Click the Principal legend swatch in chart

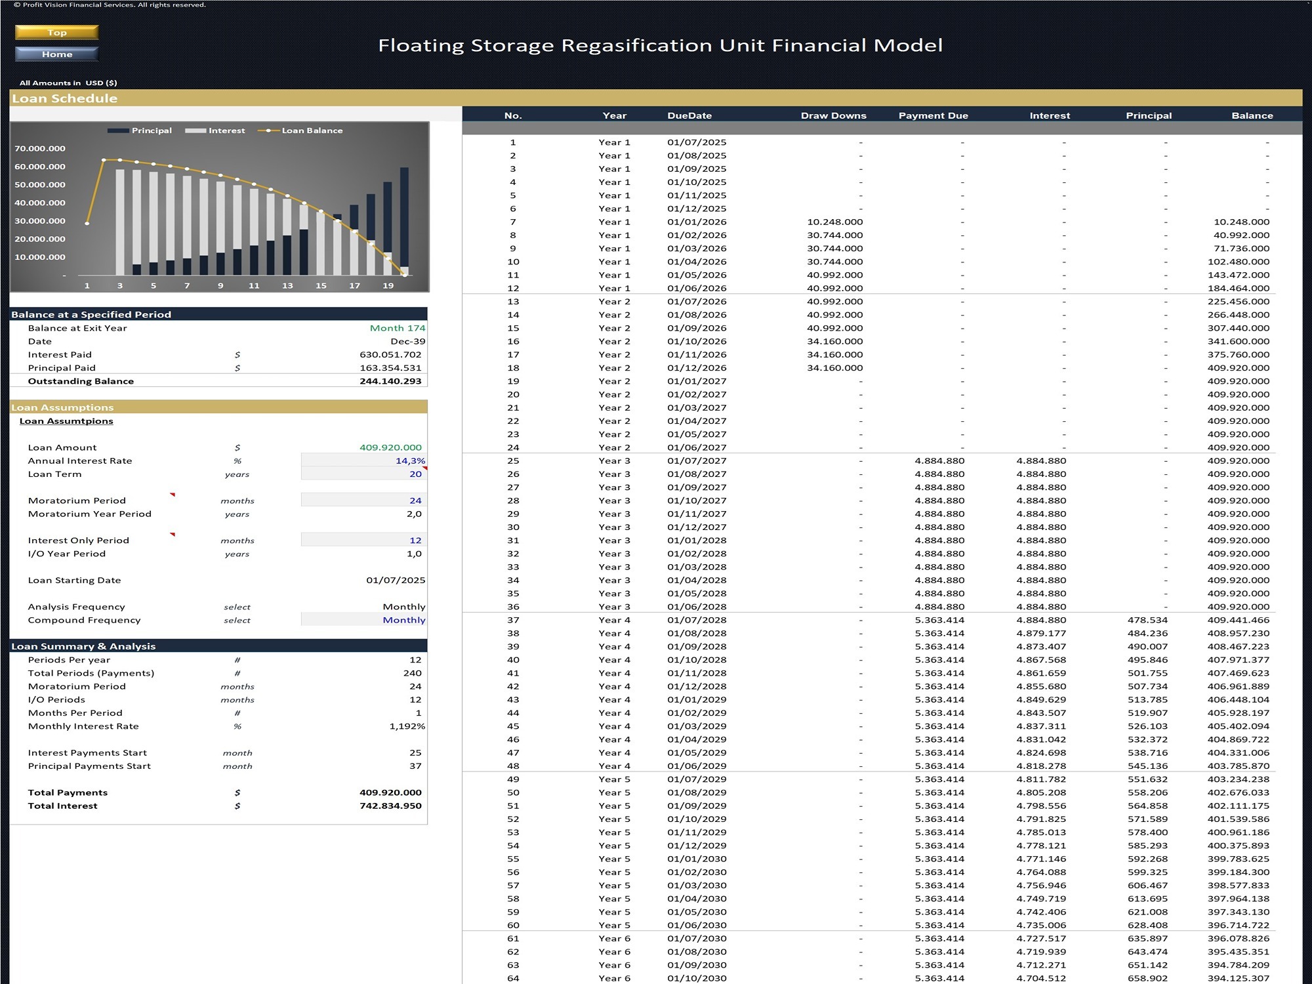118,131
